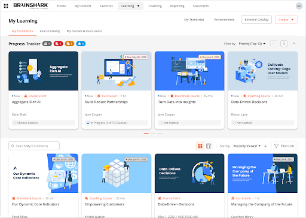The width and height of the screenshot is (306, 218).
Task: Click Choose Session on Aggregate Rich AI
Action: [x=43, y=123]
